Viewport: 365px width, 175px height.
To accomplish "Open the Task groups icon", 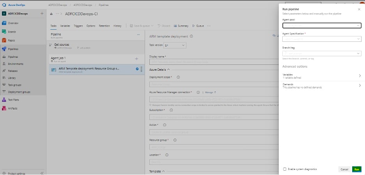I will click(x=4, y=85).
